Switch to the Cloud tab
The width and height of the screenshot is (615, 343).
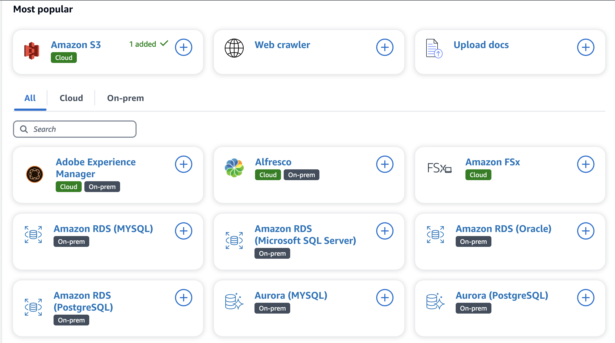click(71, 98)
